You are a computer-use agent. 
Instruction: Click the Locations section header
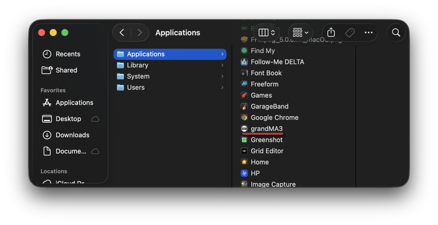(x=54, y=171)
